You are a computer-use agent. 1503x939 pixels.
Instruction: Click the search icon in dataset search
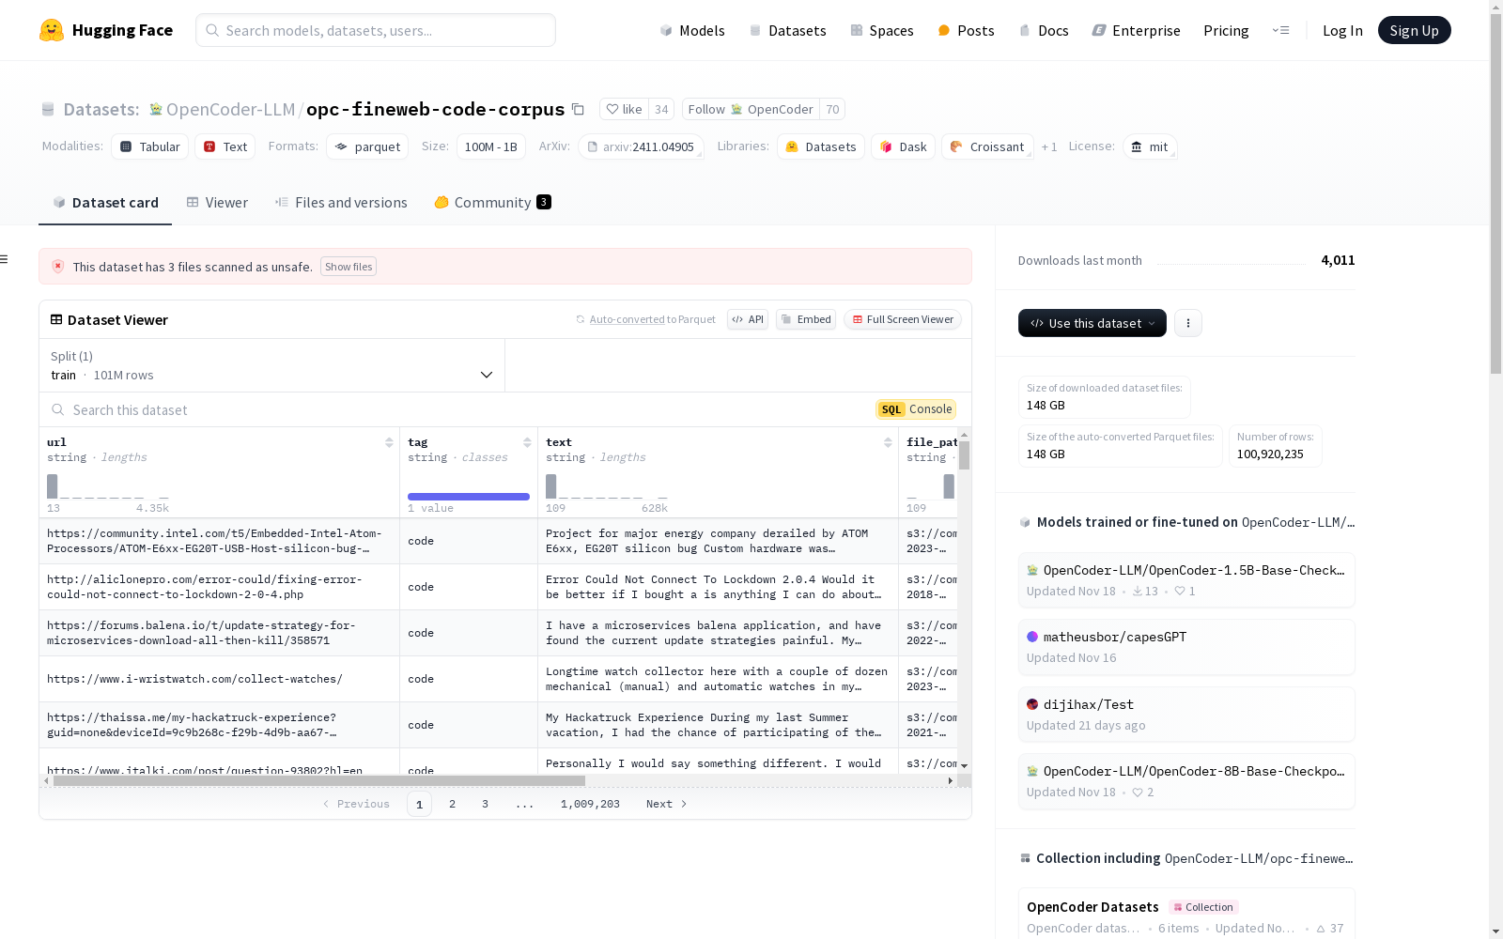click(x=58, y=409)
